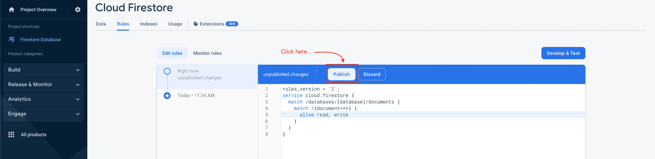This screenshot has height=159, width=655.
Task: Click the Develop & Test button
Action: [x=563, y=53]
